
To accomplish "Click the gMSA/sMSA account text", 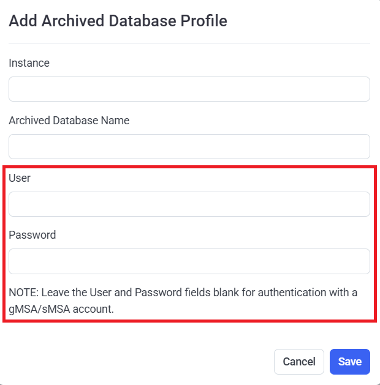I will click(x=61, y=309).
